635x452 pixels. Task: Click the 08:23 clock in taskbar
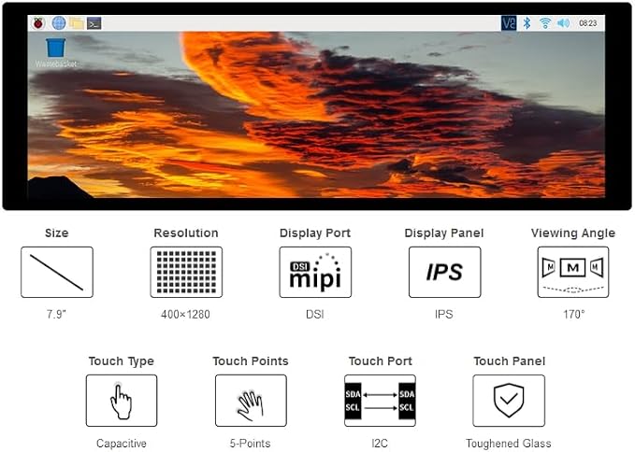(587, 23)
